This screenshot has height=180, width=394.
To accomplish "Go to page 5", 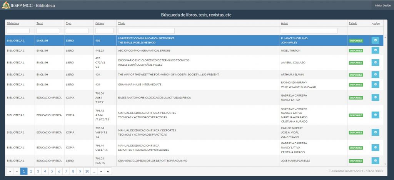I will (x=52, y=171).
